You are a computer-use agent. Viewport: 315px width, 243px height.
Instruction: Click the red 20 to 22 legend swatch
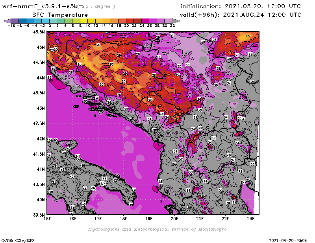[130, 21]
